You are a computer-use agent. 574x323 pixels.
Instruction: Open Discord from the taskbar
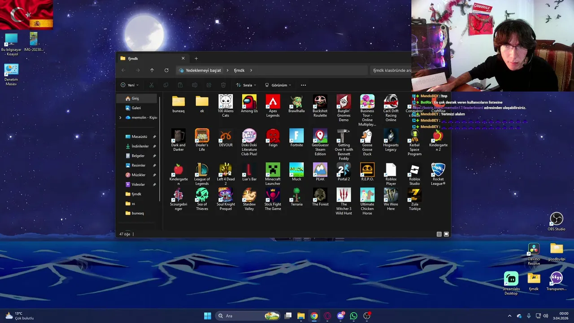pyautogui.click(x=340, y=316)
